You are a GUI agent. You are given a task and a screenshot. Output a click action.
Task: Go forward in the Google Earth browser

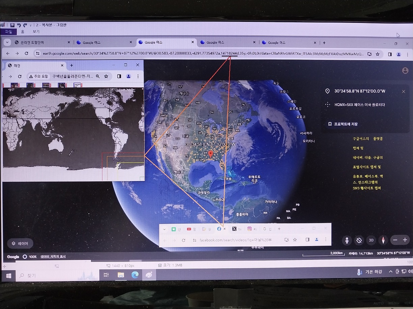[17, 54]
